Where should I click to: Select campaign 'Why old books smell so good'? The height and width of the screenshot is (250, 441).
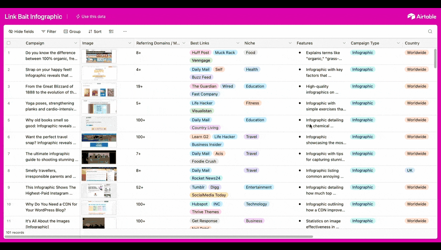pos(51,123)
